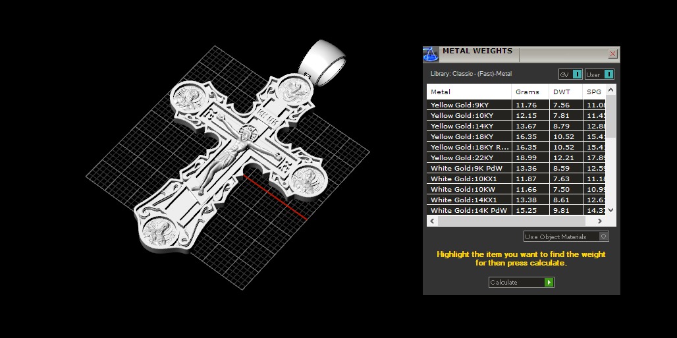
Task: Select the White Gold:10KW row
Action: [x=516, y=189]
